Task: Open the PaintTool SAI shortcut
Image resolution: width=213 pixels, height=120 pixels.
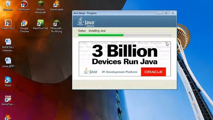Action: point(40,24)
